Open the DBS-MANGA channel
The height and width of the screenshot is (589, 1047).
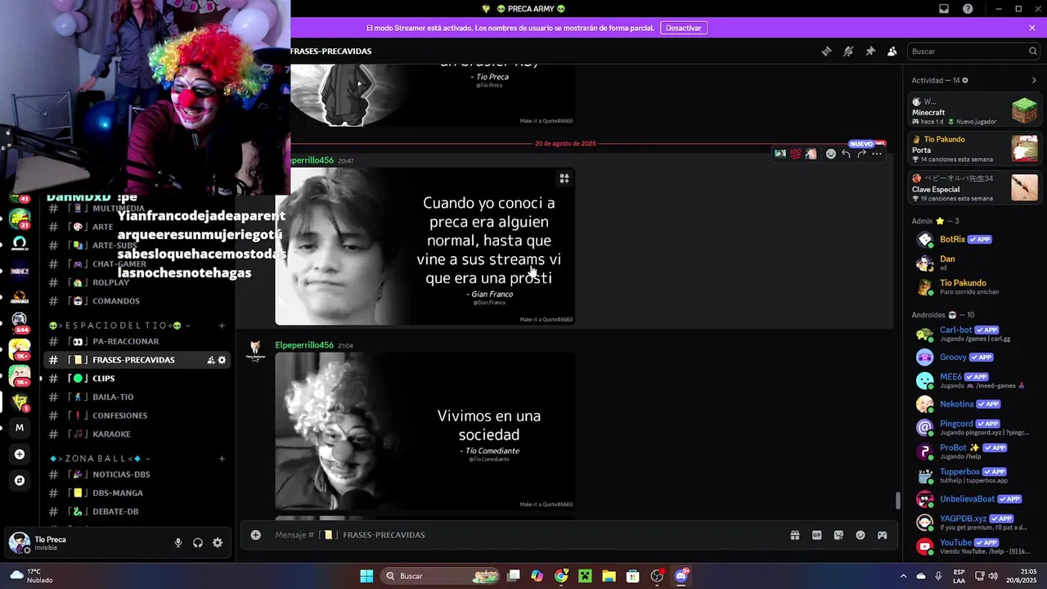tap(136, 493)
